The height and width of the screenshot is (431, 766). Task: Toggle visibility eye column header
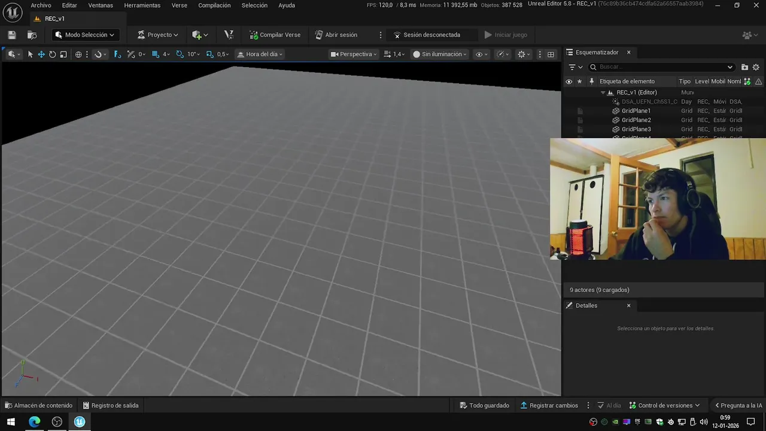coord(569,81)
